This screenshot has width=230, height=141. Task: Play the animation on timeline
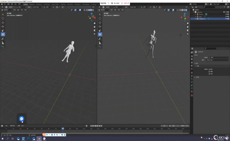[97, 126]
